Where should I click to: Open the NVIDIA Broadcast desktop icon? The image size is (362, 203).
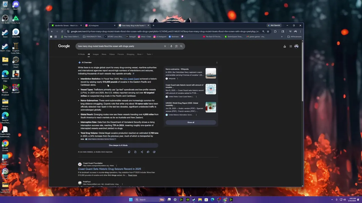click(x=5, y=90)
